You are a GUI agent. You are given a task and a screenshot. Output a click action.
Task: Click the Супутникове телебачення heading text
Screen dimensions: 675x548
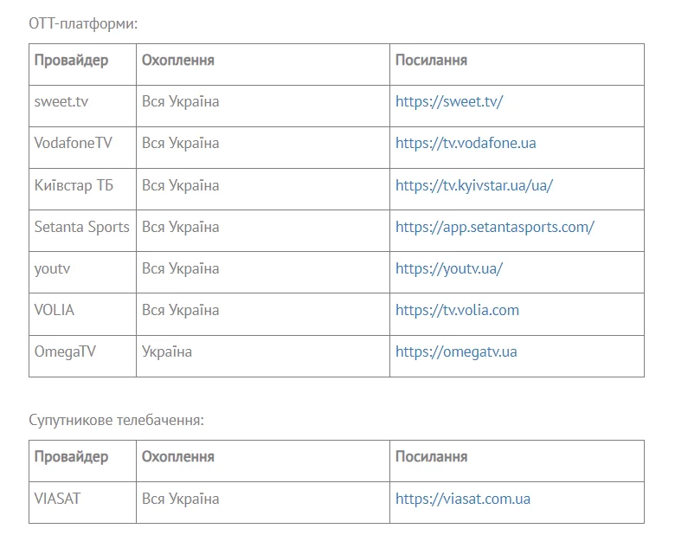coord(116,420)
